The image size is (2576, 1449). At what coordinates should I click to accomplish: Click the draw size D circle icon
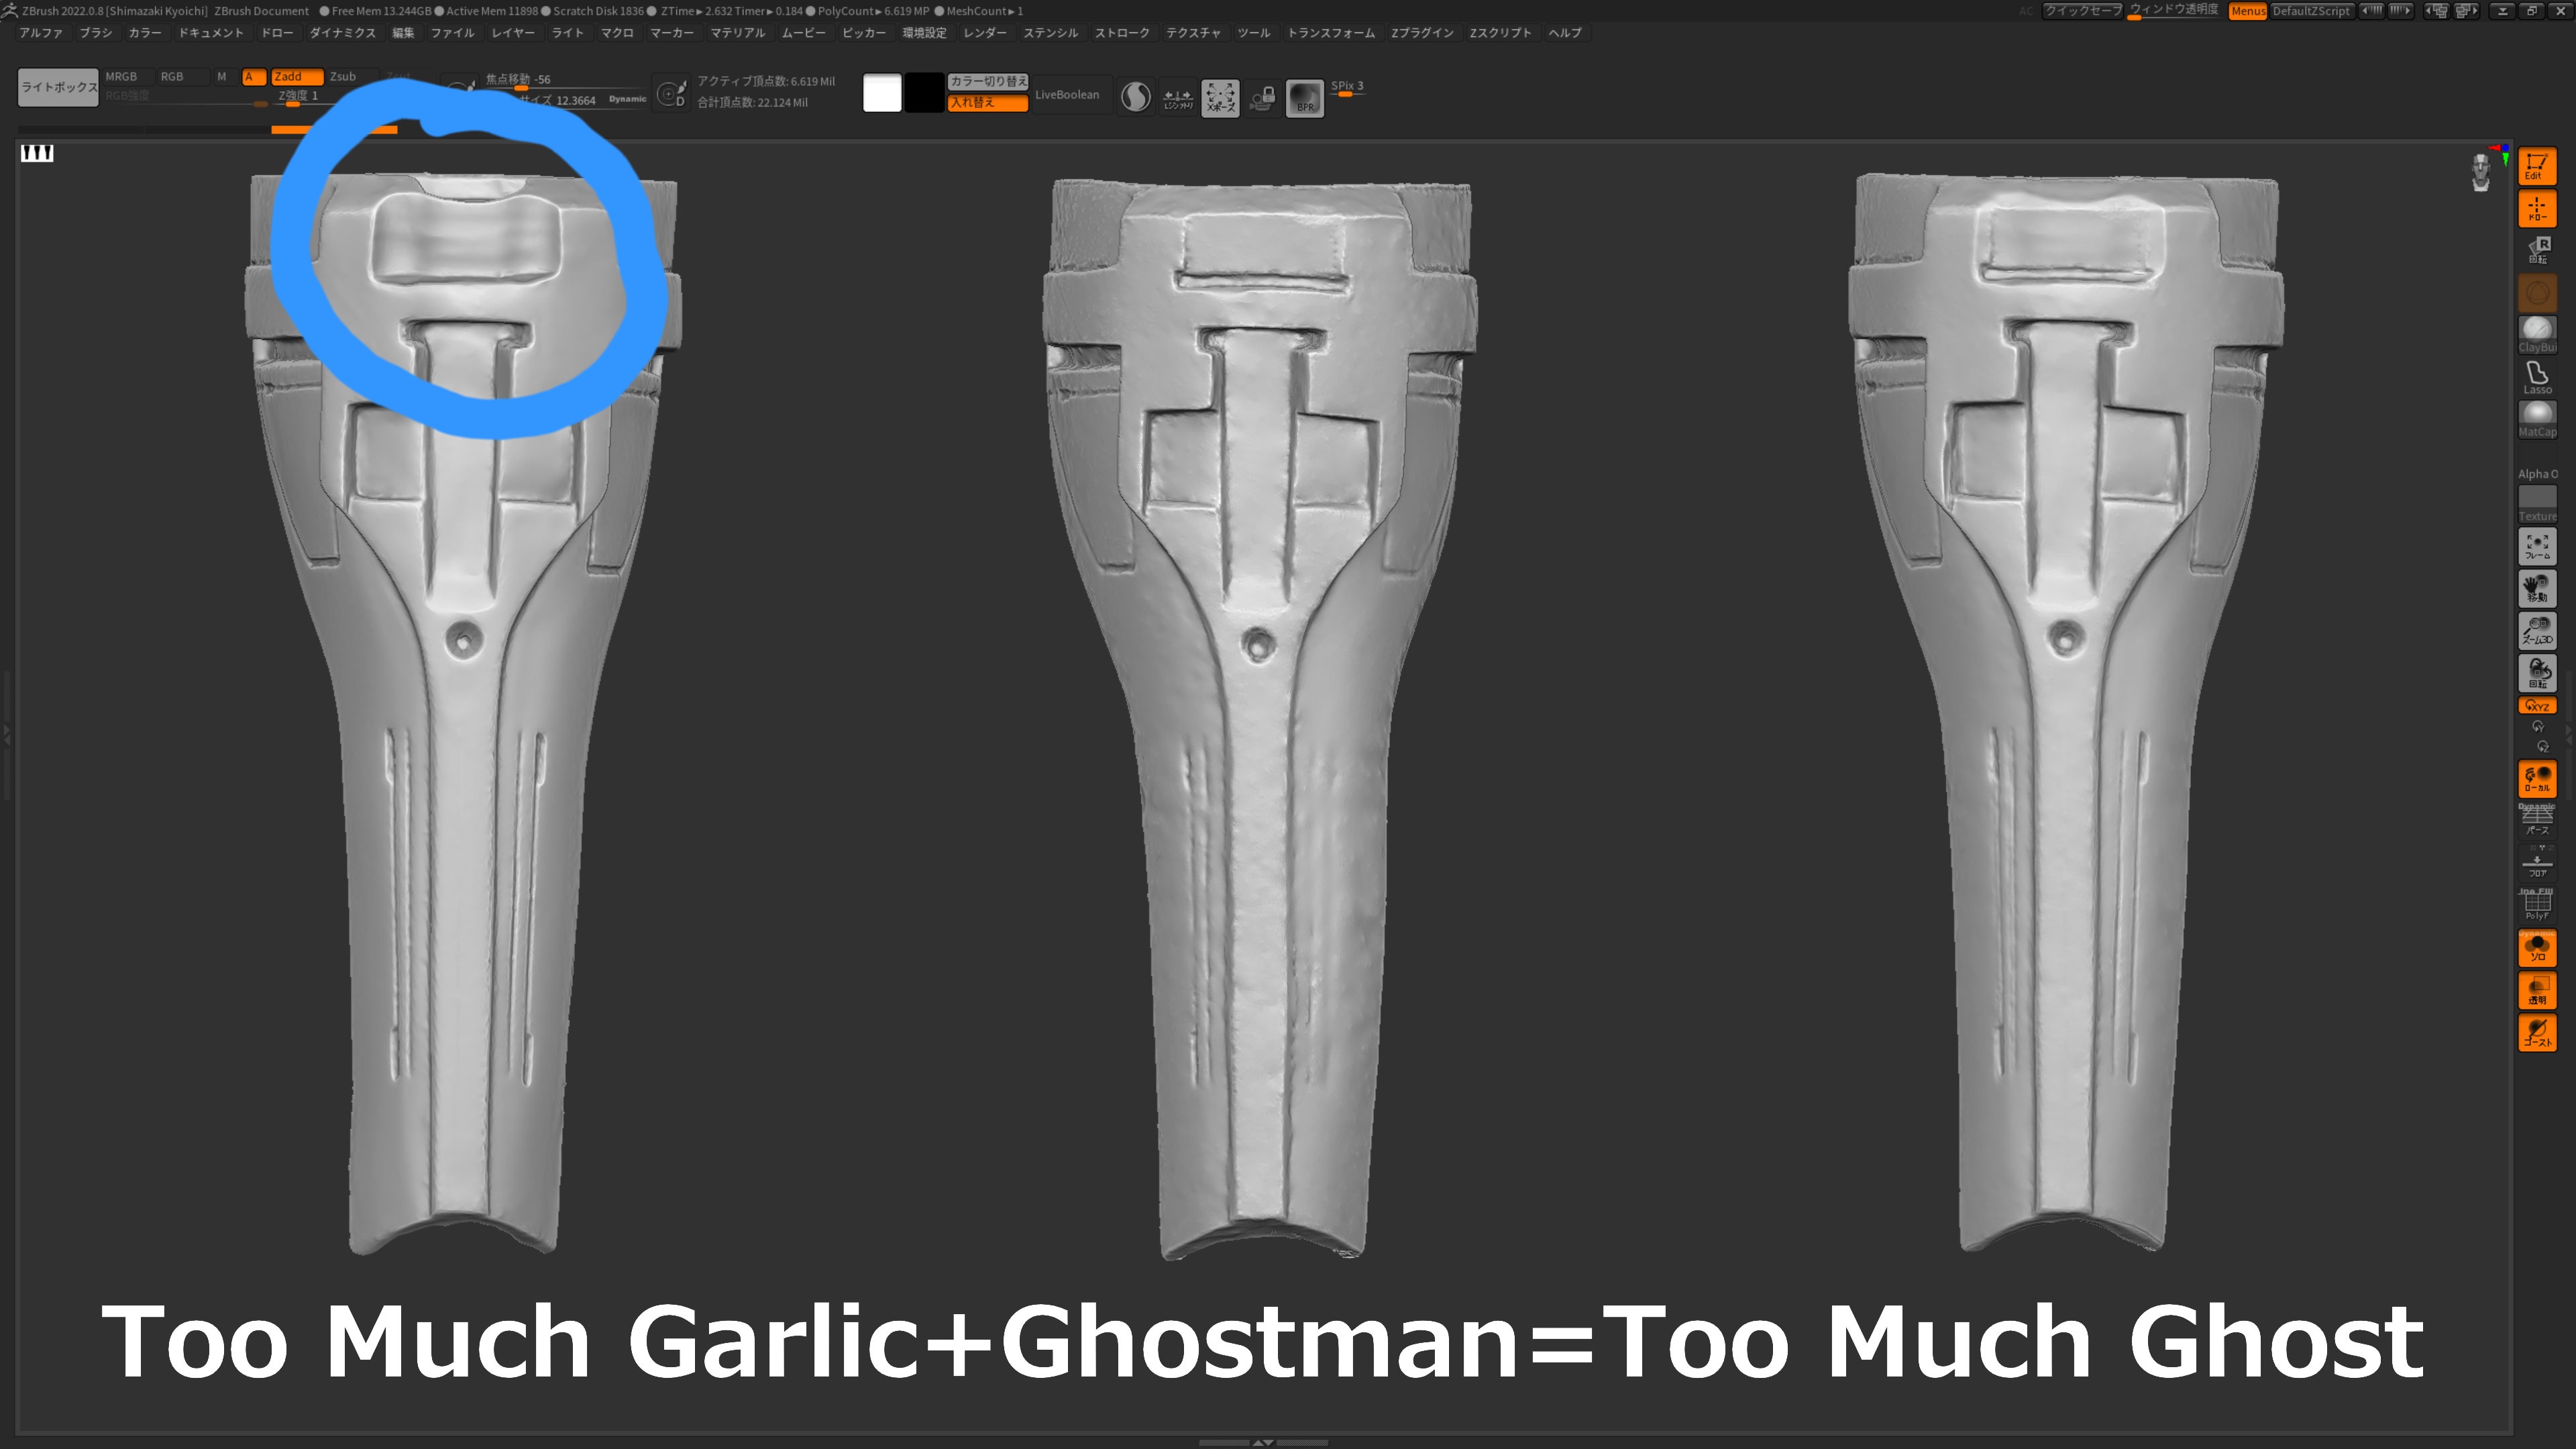[672, 93]
